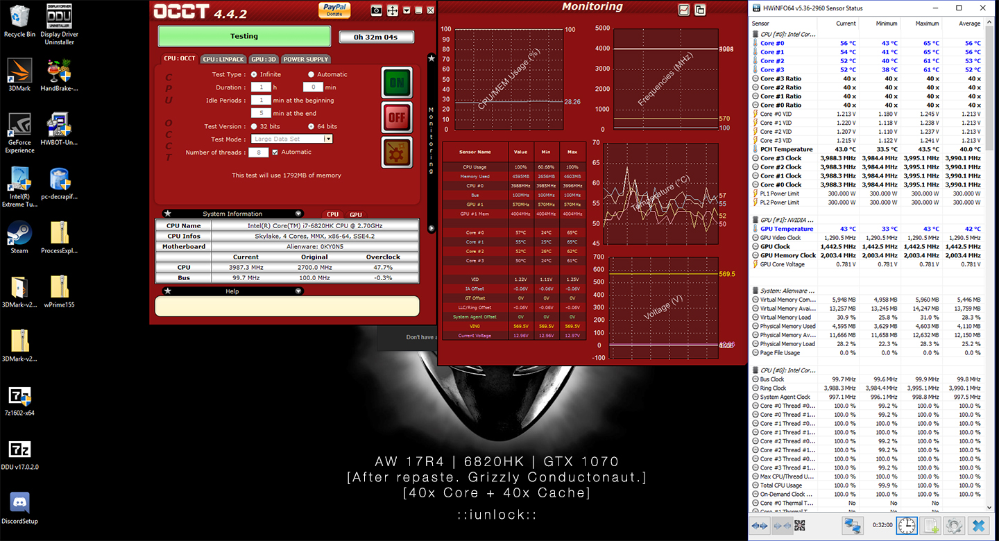Take an OCCT screenshot with the camera icon
Image resolution: width=999 pixels, height=541 pixels.
pos(377,10)
